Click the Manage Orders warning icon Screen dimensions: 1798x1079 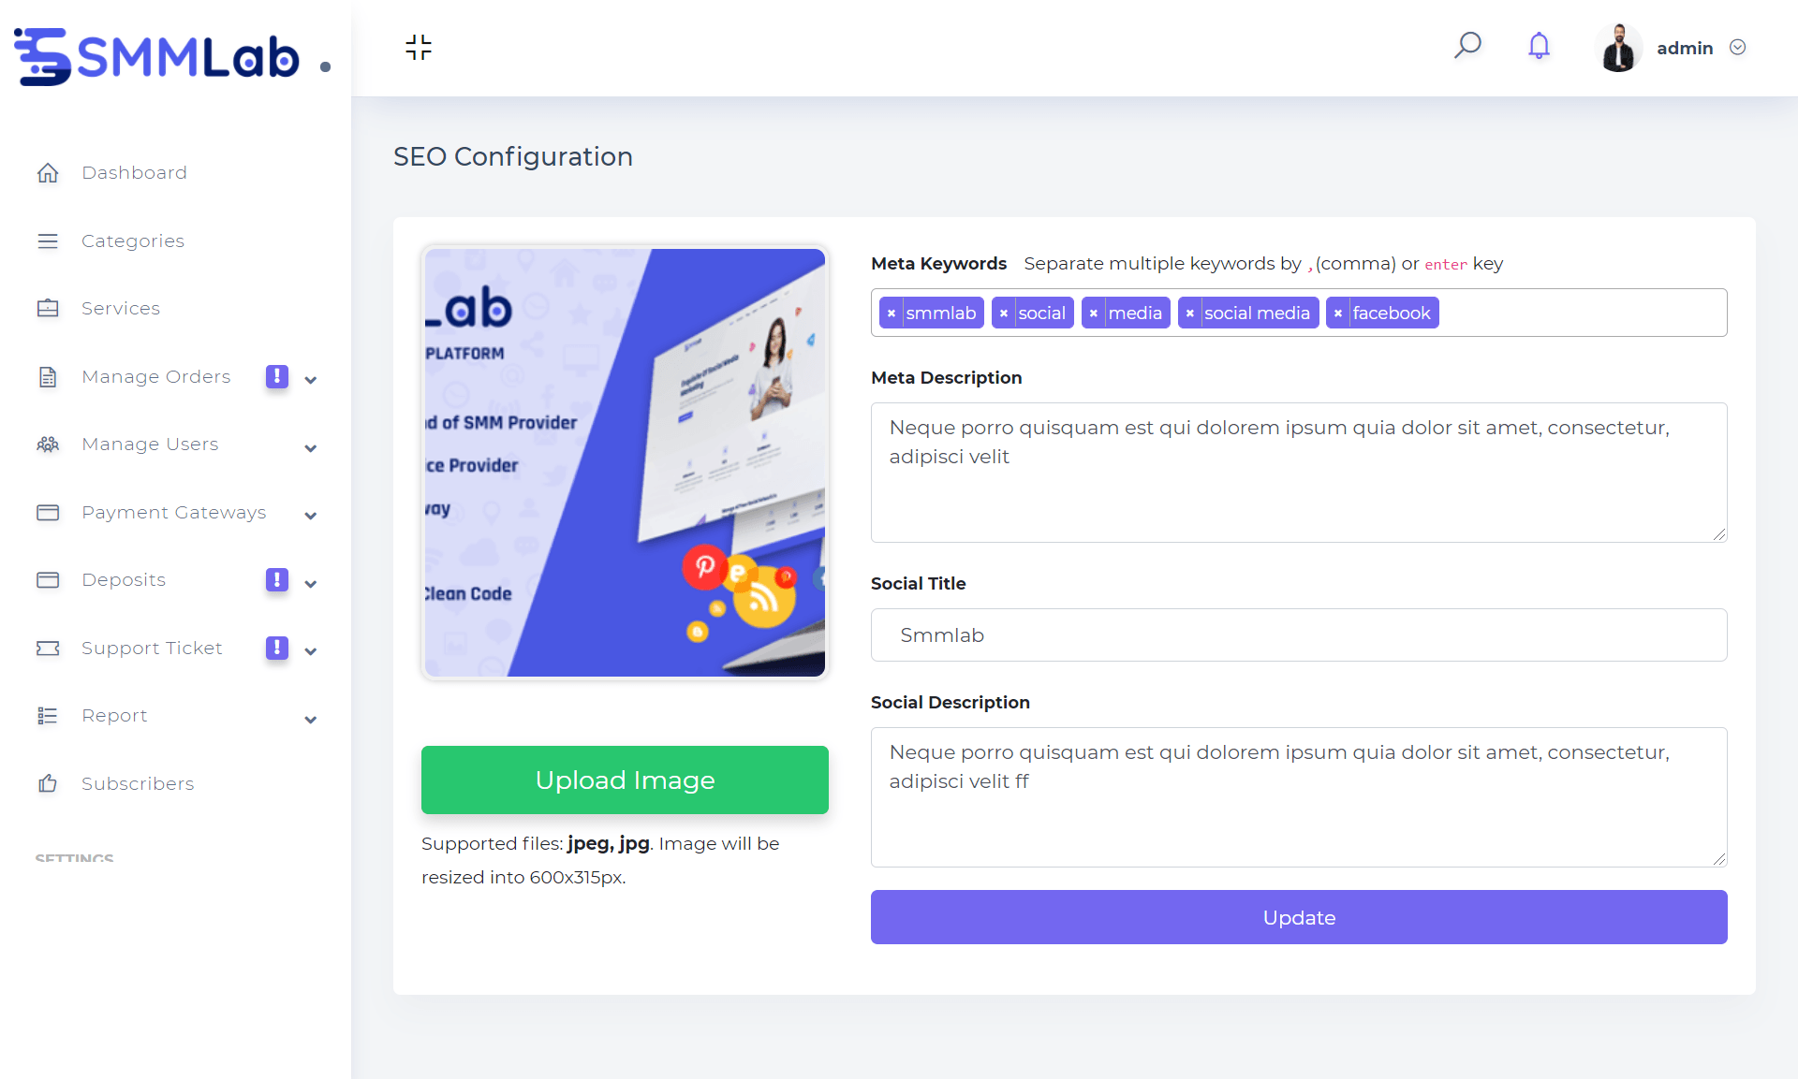[x=276, y=376]
